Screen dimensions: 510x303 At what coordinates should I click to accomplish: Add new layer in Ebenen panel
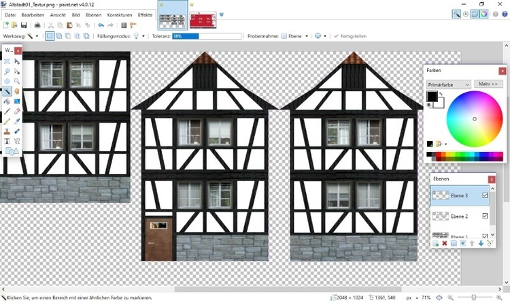tap(435, 242)
